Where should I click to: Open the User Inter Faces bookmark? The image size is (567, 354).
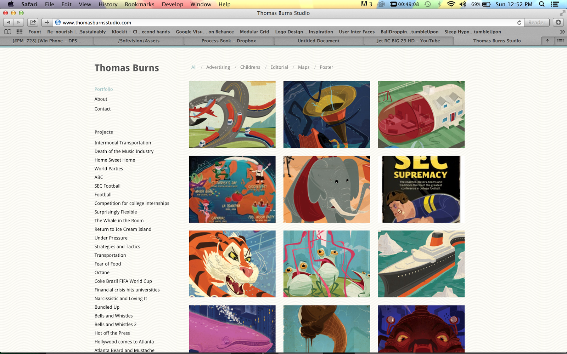[357, 32]
